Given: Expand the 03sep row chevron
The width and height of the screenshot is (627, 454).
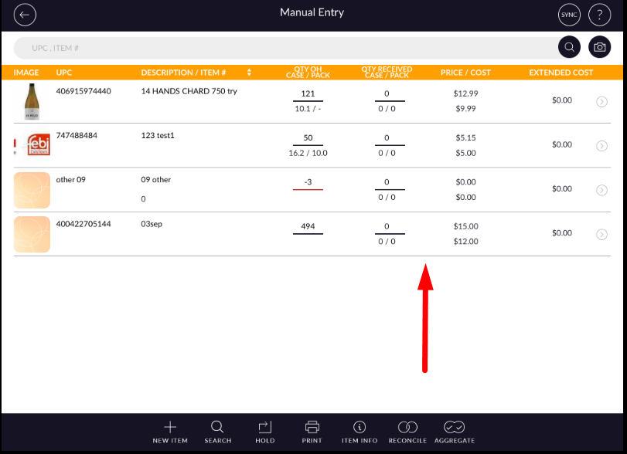Looking at the screenshot, I should coord(601,234).
